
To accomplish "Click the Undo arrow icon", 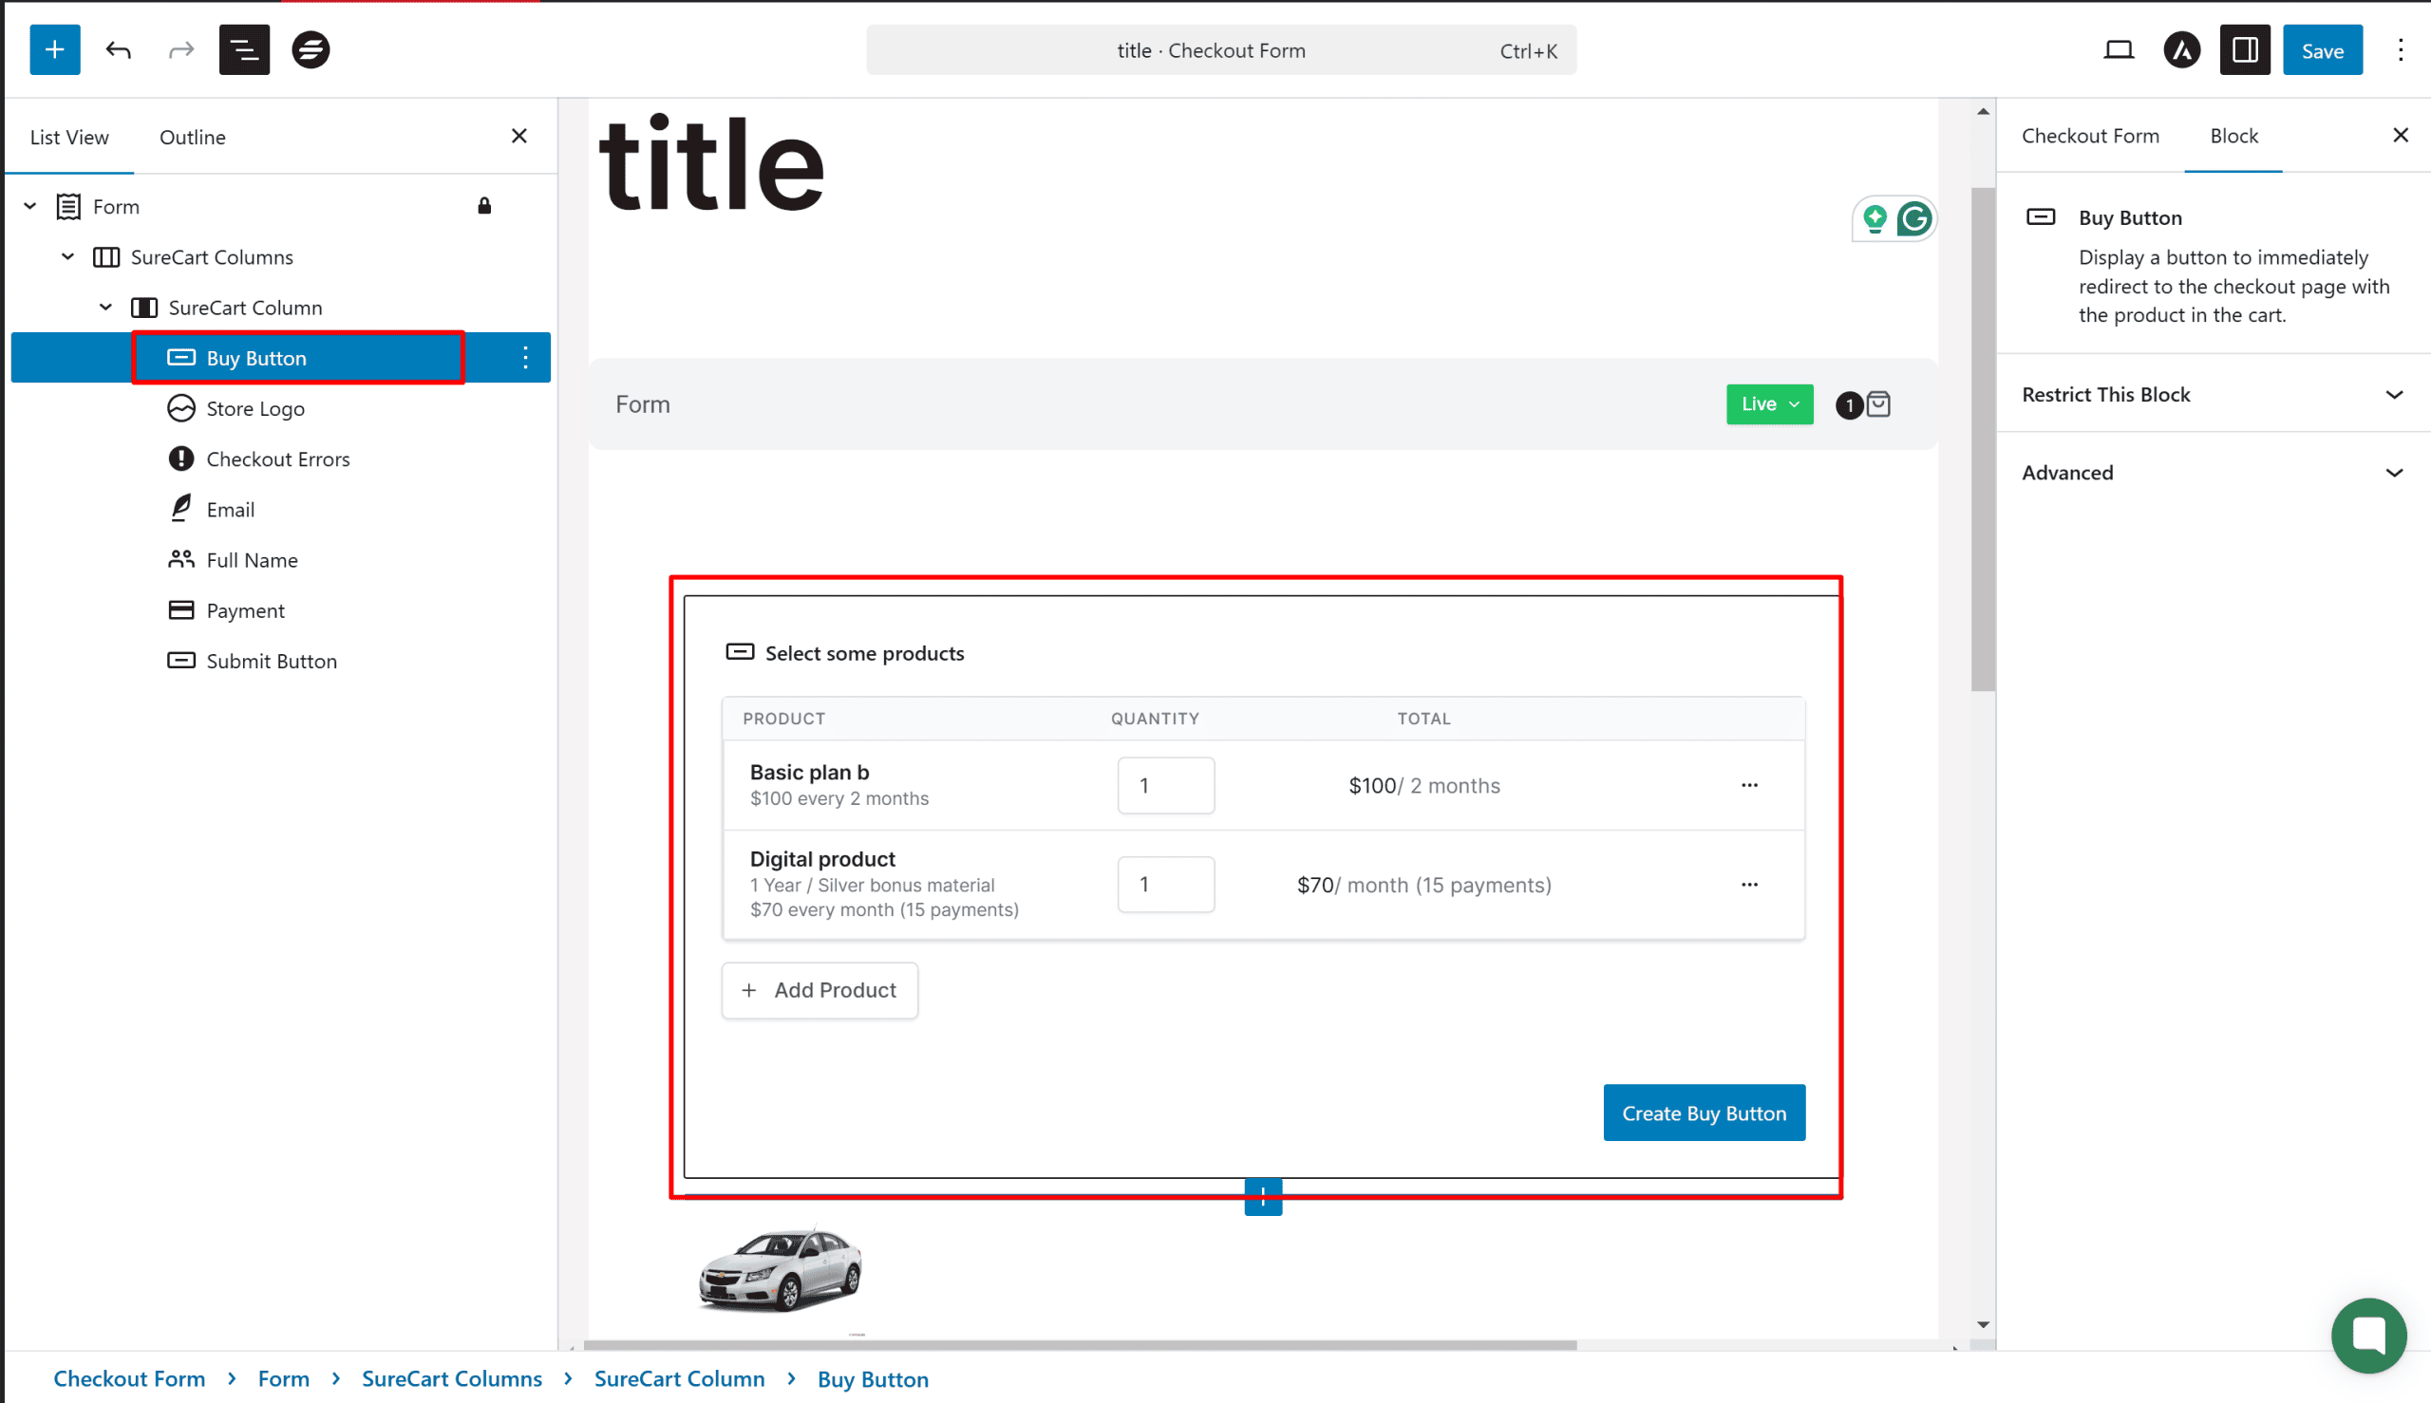I will [119, 50].
